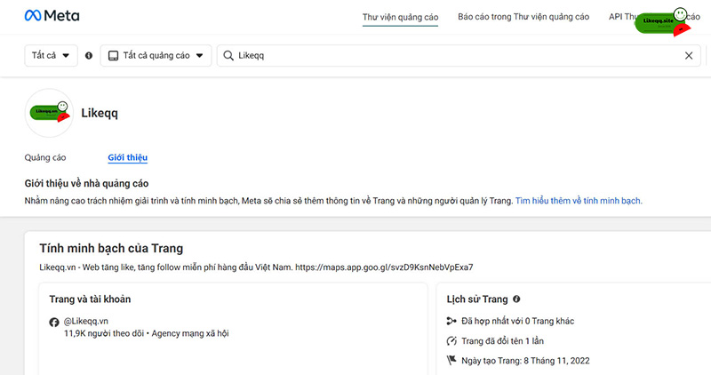
Task: Click the Tính minh bạch của Trang heading
Action: (x=111, y=248)
